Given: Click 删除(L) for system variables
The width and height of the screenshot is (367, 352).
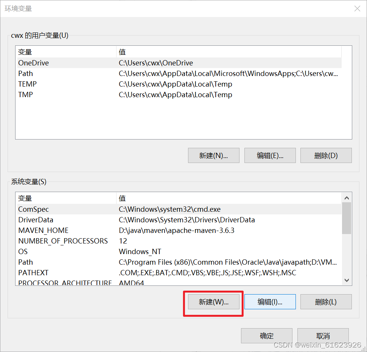Looking at the screenshot, I should click(x=326, y=302).
